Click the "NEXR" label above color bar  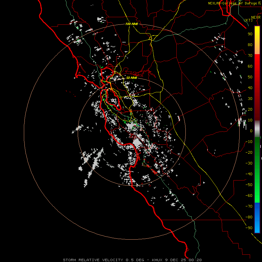[256, 17]
